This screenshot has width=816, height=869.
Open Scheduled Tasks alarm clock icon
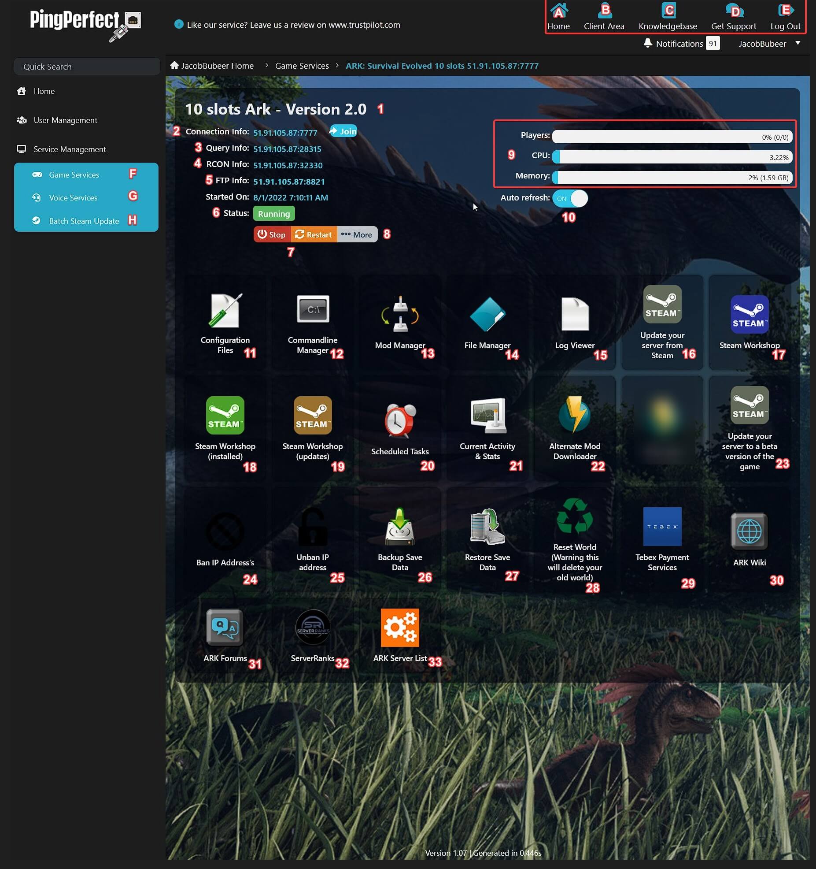click(400, 421)
